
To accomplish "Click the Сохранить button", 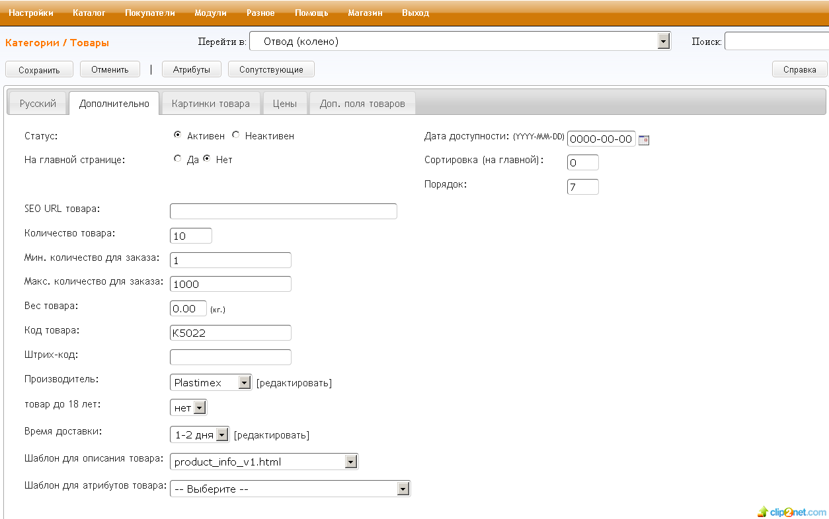I will [x=39, y=69].
